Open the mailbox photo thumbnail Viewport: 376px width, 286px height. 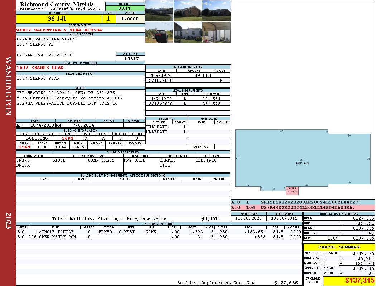159,32
